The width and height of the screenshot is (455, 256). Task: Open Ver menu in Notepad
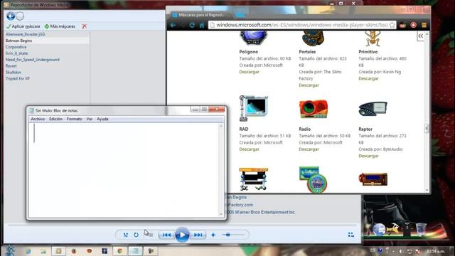click(x=90, y=119)
